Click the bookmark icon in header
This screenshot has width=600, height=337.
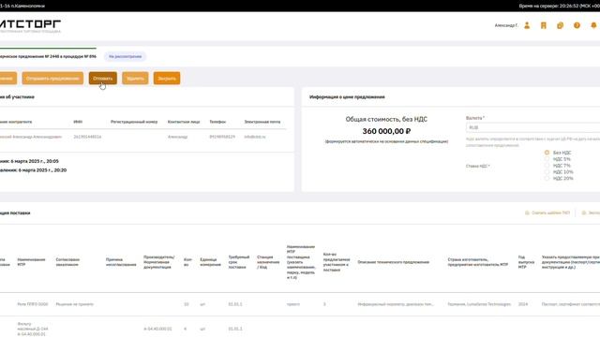click(x=544, y=25)
